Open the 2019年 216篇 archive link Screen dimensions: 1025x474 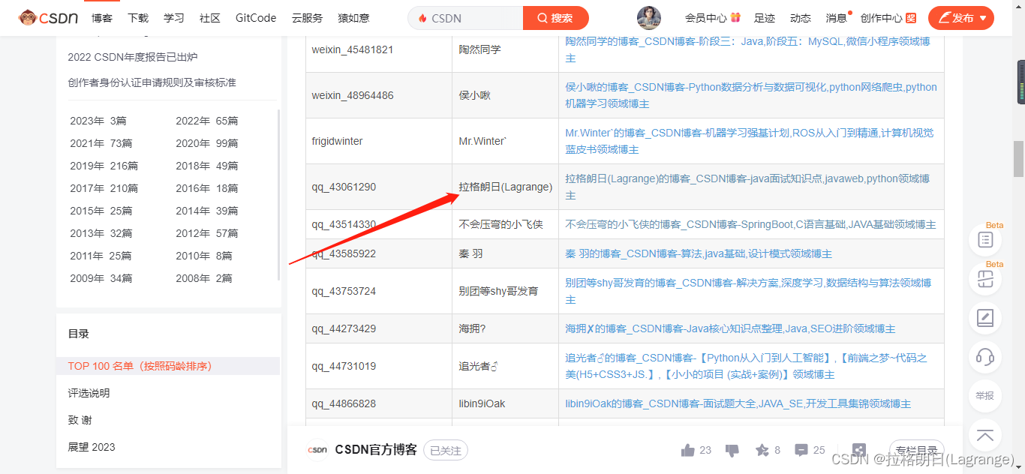pos(104,166)
